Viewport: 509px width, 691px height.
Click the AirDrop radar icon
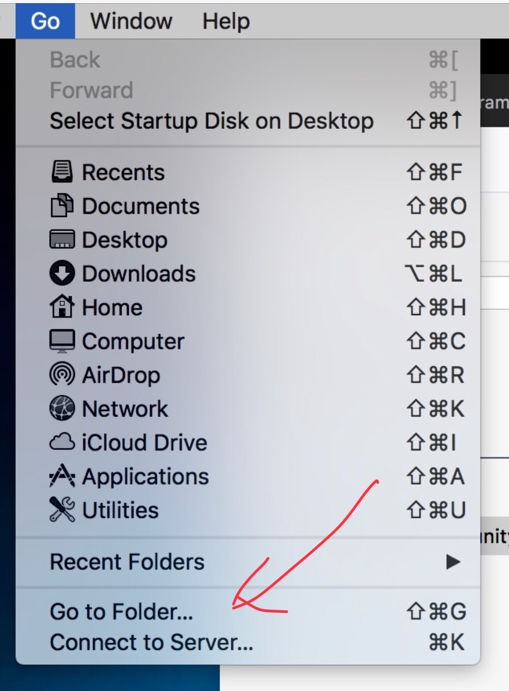[62, 375]
